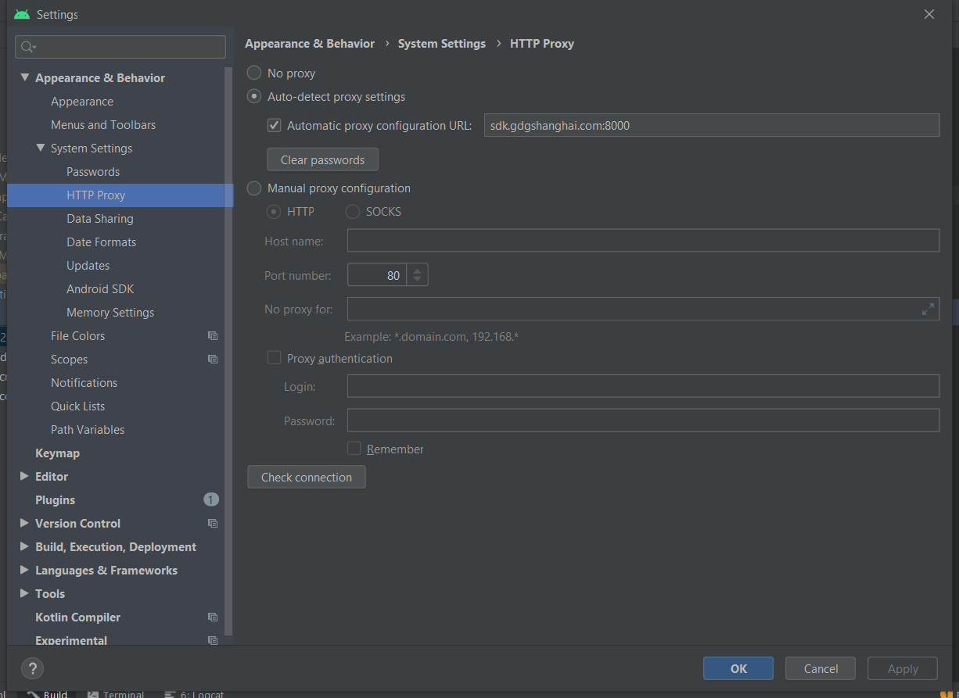
Task: Click the project-level icon beside Scopes
Action: [213, 360]
